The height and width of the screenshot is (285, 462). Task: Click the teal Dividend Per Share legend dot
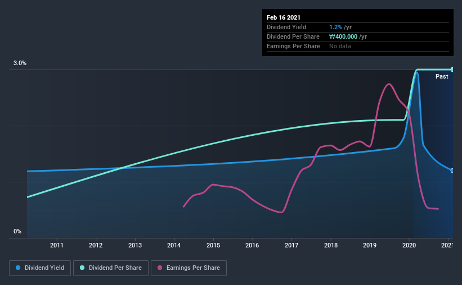coord(82,268)
